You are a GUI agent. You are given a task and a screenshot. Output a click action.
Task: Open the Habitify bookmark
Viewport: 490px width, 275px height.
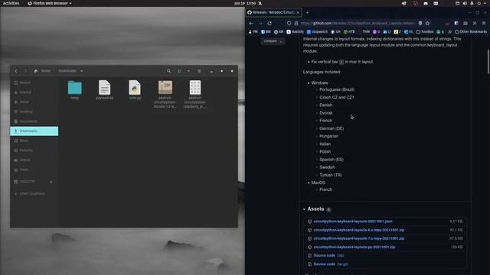[296, 31]
